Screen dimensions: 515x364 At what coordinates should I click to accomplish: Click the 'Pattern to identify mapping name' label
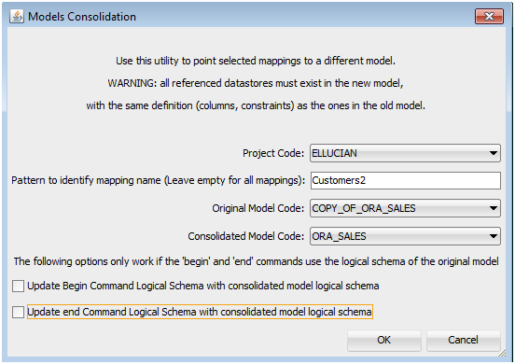coord(159,180)
